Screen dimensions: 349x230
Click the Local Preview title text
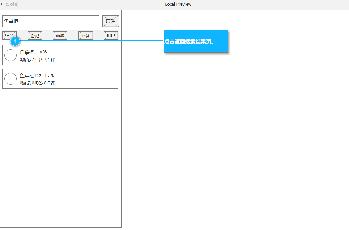click(x=178, y=4)
